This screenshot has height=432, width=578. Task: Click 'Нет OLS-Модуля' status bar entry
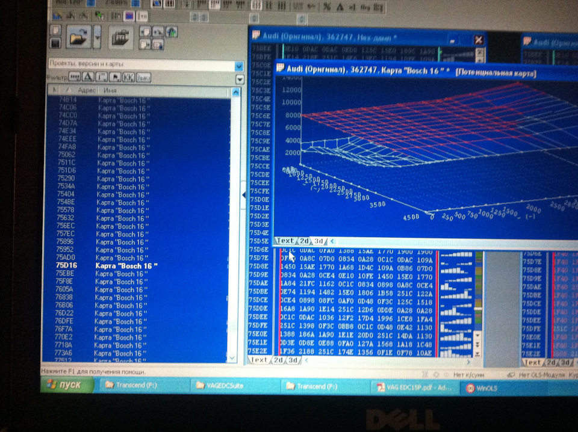tap(541, 375)
